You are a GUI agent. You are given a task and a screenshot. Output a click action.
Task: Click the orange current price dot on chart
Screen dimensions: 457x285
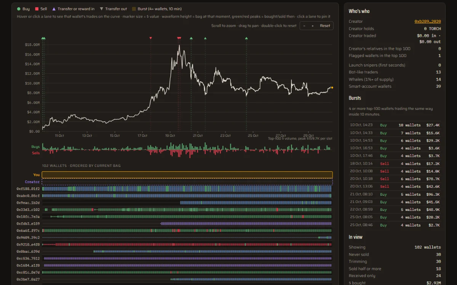click(x=332, y=88)
